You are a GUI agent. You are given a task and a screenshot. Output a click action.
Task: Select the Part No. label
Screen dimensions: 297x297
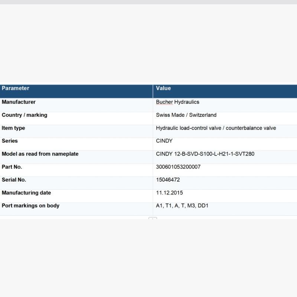pyautogui.click(x=12, y=167)
